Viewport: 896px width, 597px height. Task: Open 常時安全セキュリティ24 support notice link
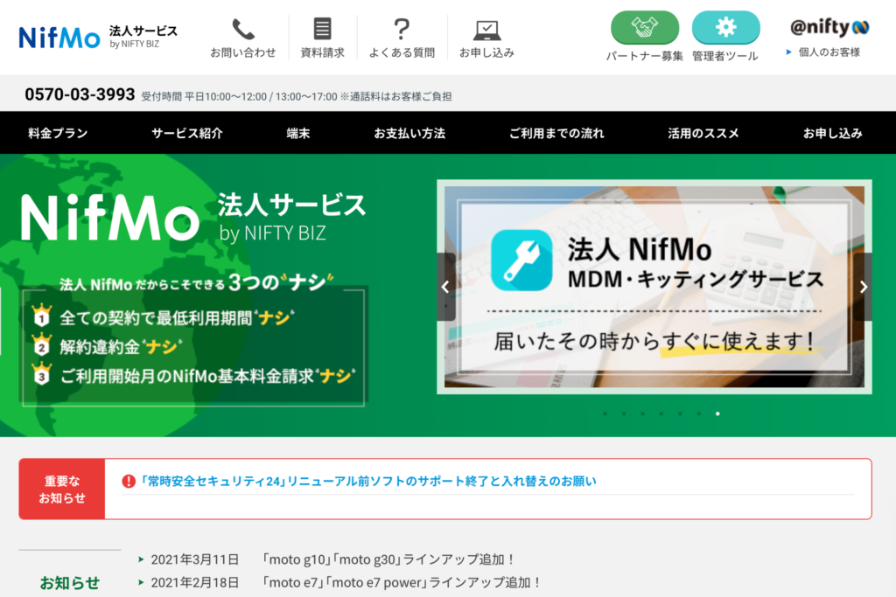click(x=368, y=481)
